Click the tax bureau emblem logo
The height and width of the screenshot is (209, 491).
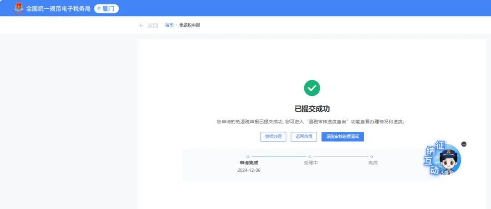[19, 8]
